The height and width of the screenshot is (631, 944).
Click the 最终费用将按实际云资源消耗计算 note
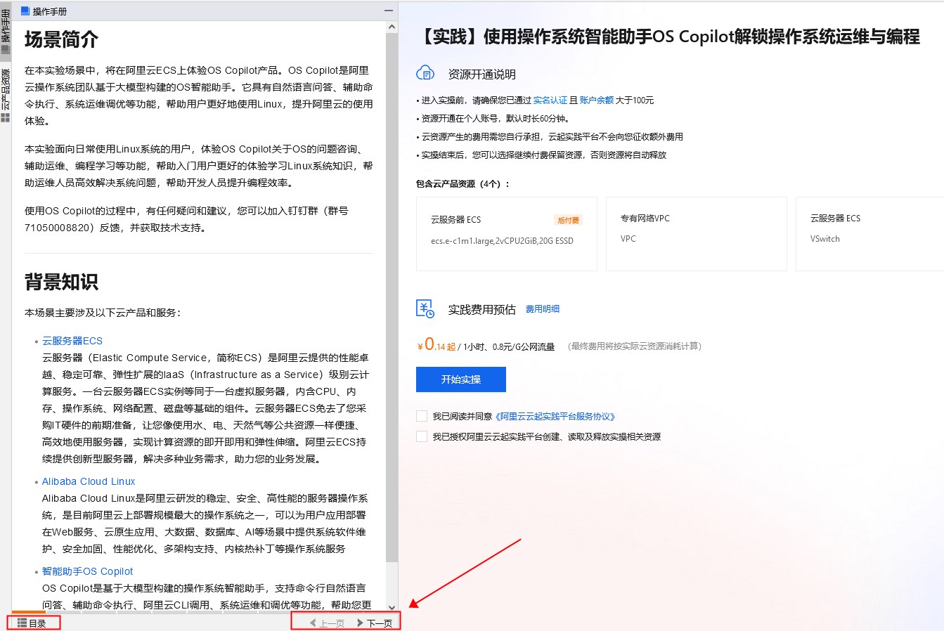pos(634,346)
